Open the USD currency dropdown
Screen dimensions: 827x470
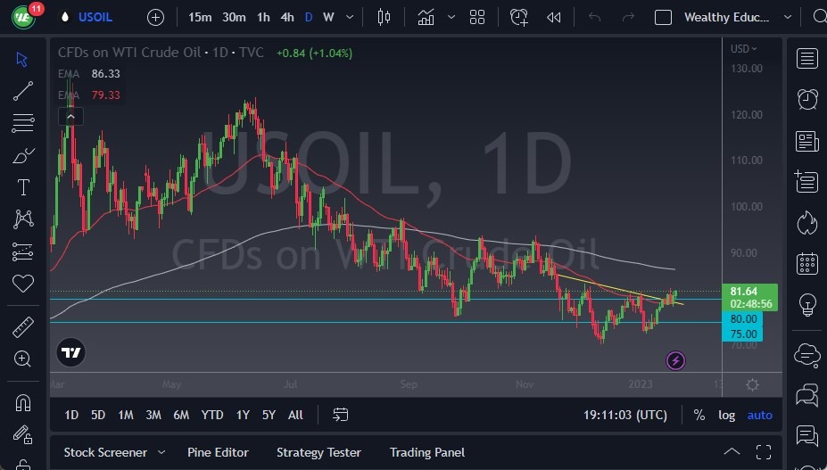[x=744, y=49]
